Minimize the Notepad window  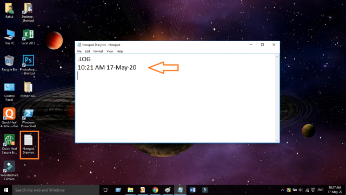[x=251, y=44]
